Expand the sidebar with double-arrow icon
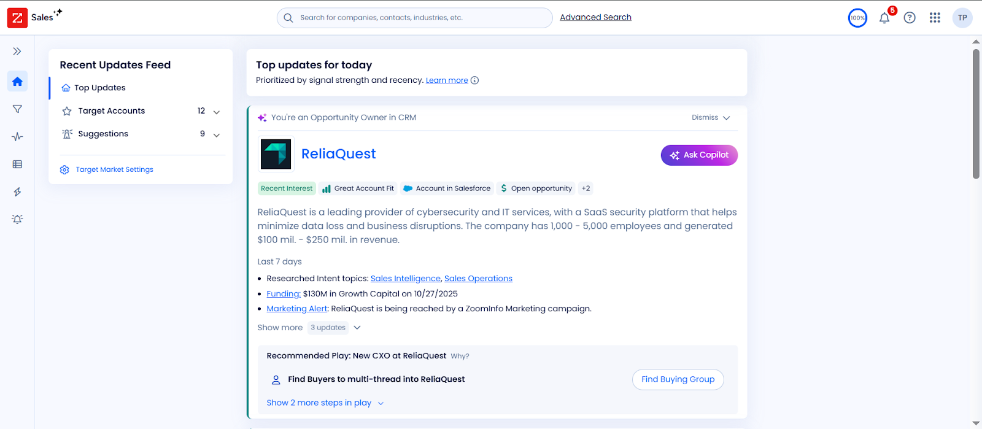The height and width of the screenshot is (429, 982). coord(17,52)
